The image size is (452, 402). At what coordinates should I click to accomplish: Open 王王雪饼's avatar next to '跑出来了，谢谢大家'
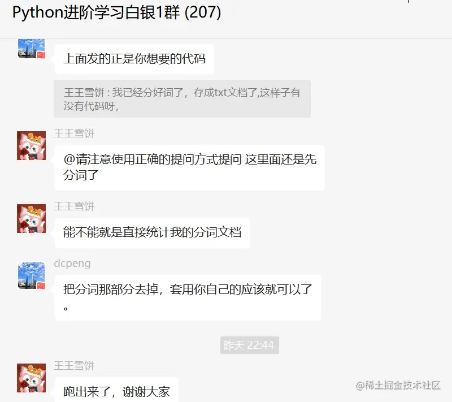[32, 378]
